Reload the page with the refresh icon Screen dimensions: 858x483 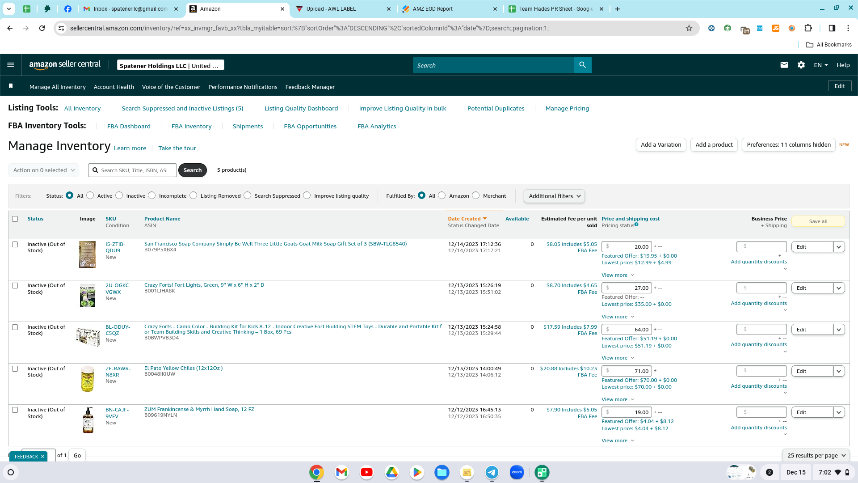(x=42, y=28)
